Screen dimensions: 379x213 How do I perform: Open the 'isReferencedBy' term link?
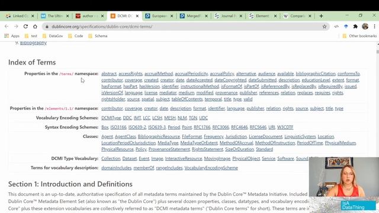click(275, 86)
